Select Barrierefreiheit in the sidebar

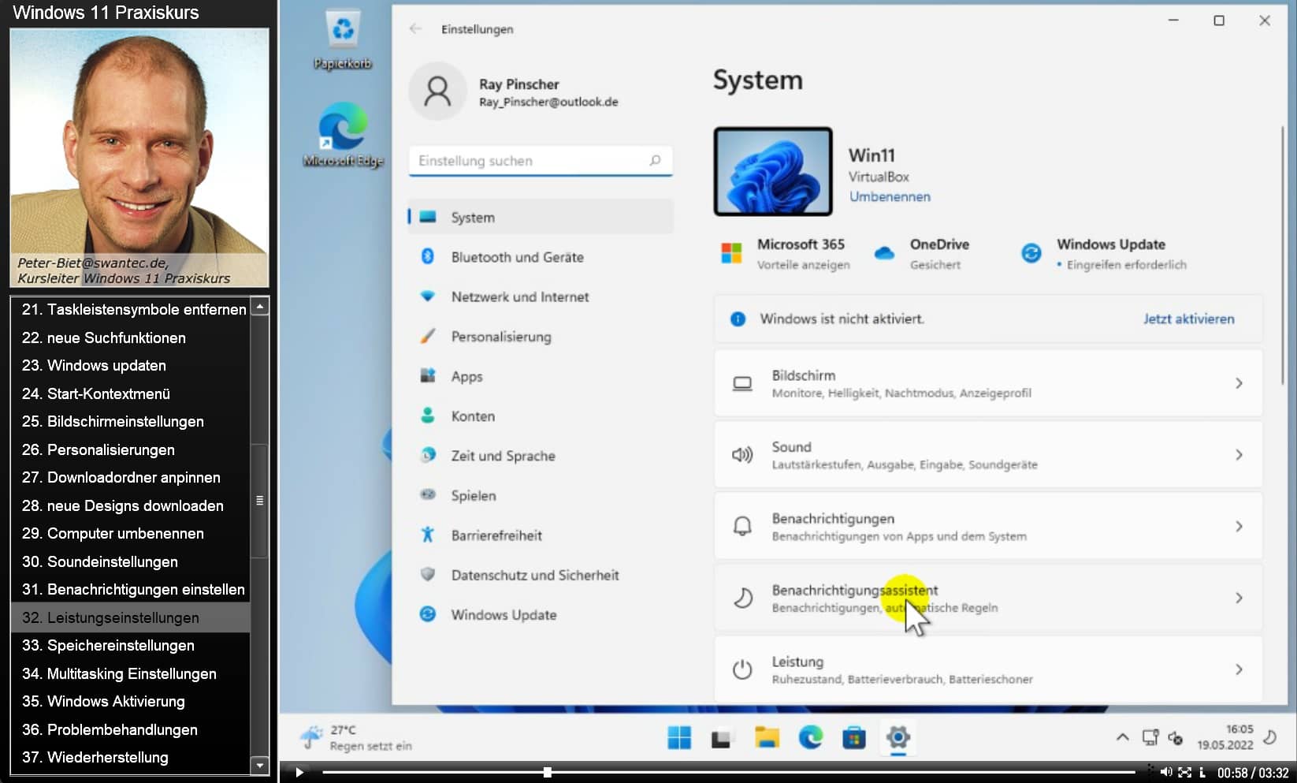pos(496,535)
